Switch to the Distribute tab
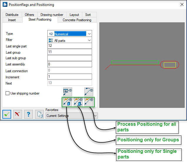The height and width of the screenshot is (162, 187). [12, 15]
